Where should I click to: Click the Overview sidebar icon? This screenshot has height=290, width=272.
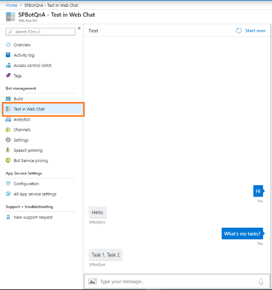point(8,45)
